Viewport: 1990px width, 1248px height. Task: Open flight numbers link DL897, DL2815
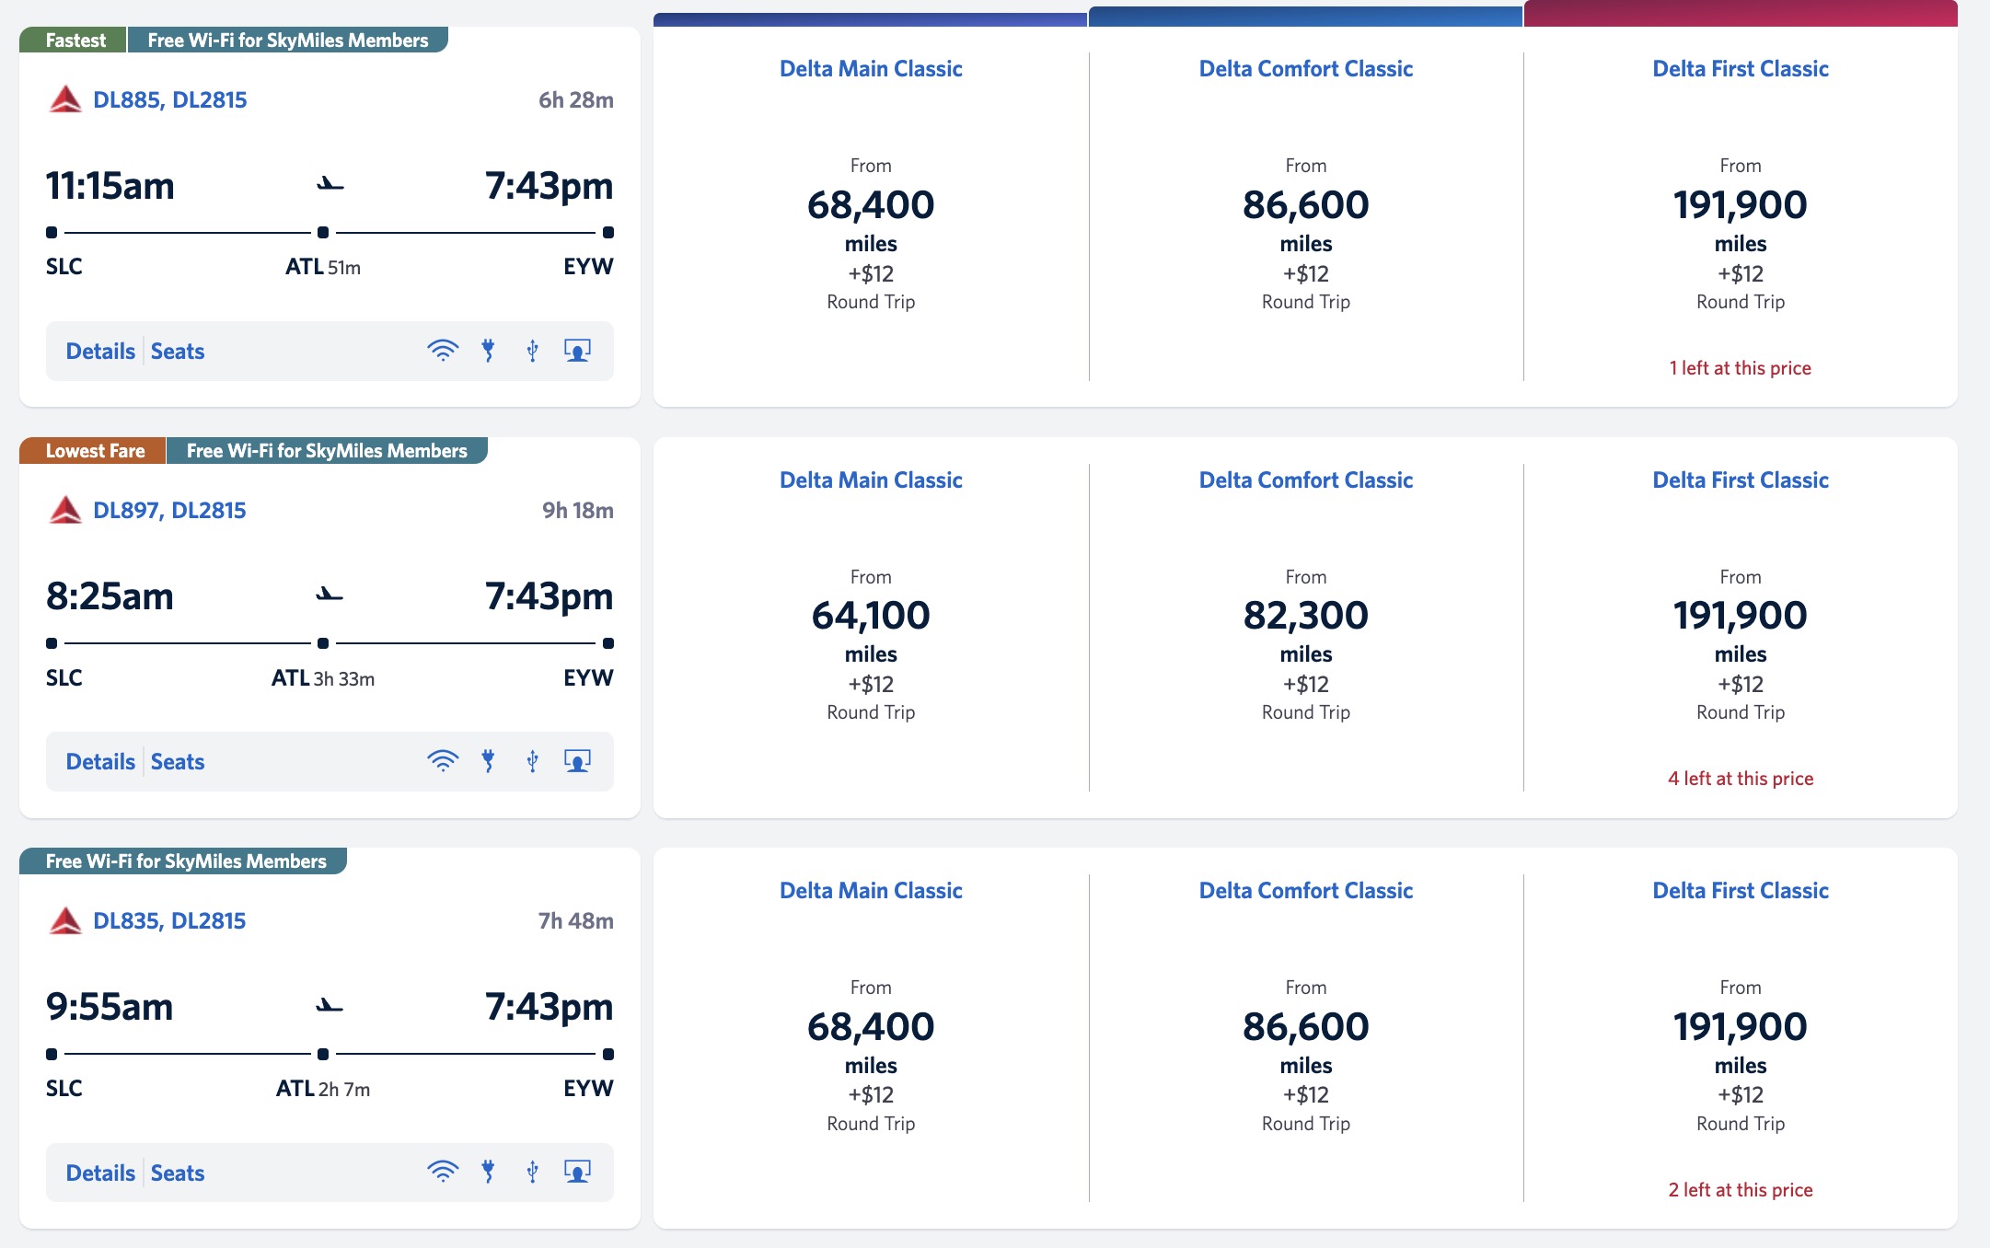tap(169, 510)
